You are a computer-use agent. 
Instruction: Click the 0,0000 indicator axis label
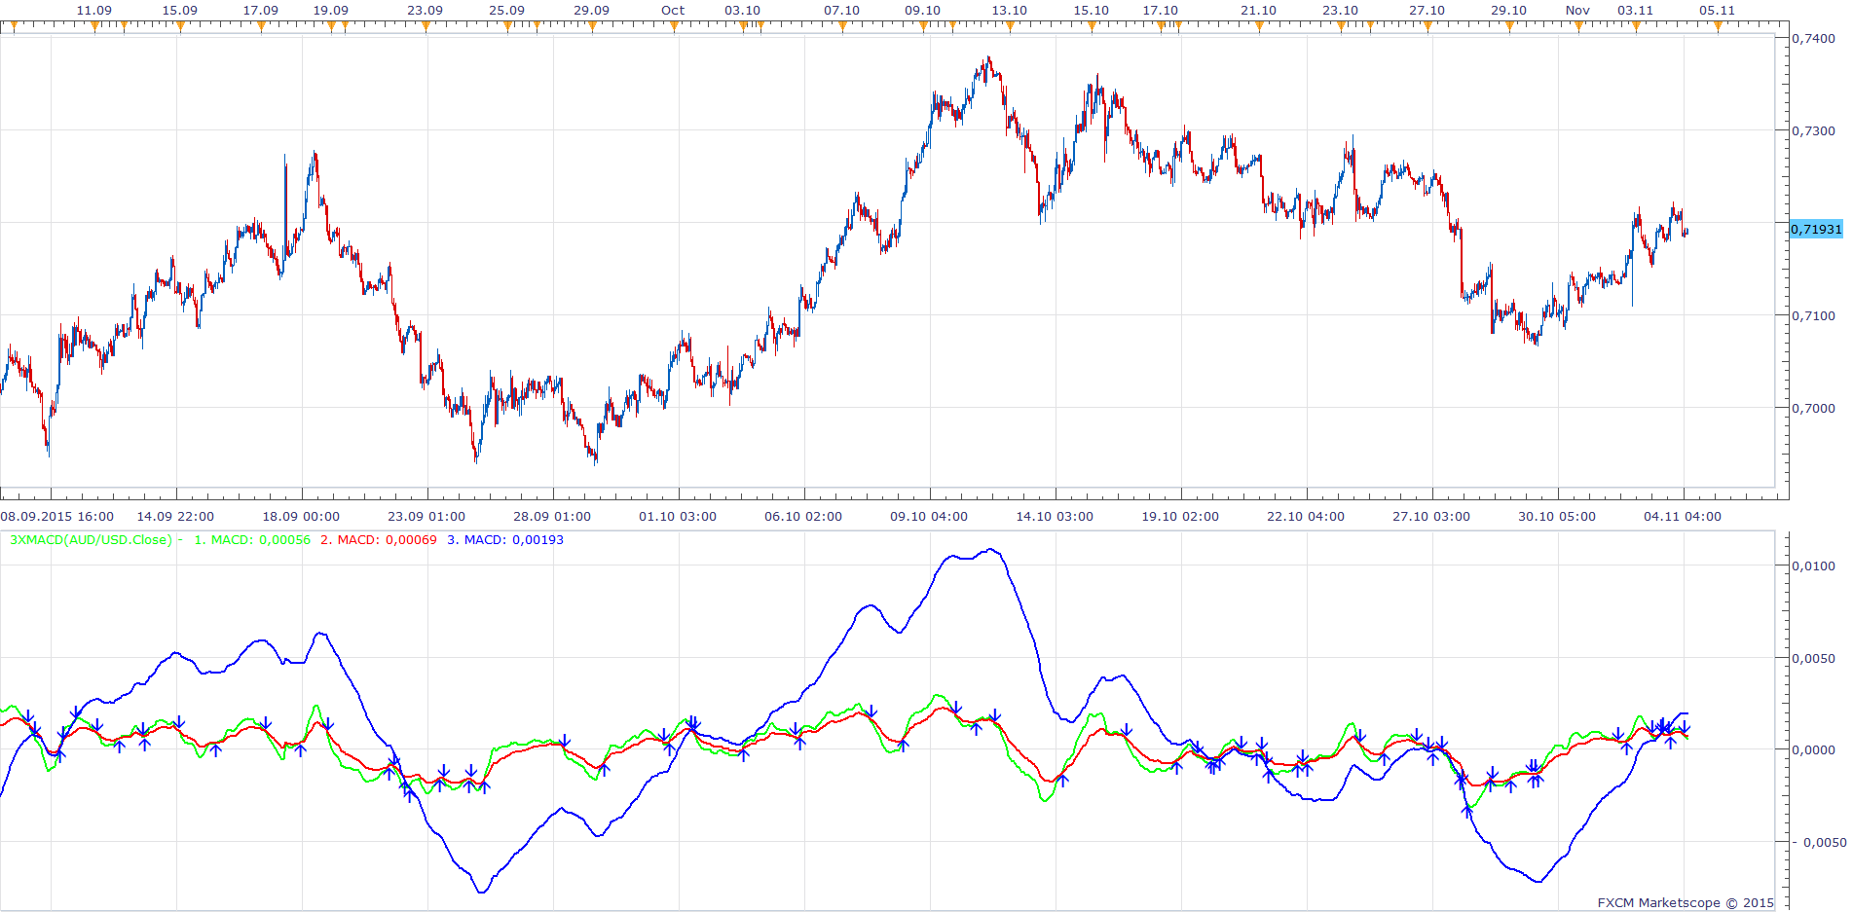[x=1814, y=749]
